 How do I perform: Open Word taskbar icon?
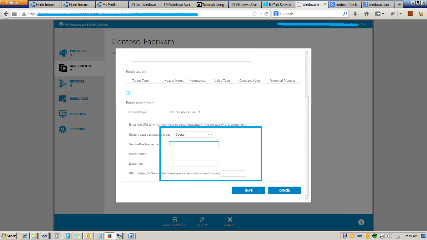pyautogui.click(x=131, y=236)
